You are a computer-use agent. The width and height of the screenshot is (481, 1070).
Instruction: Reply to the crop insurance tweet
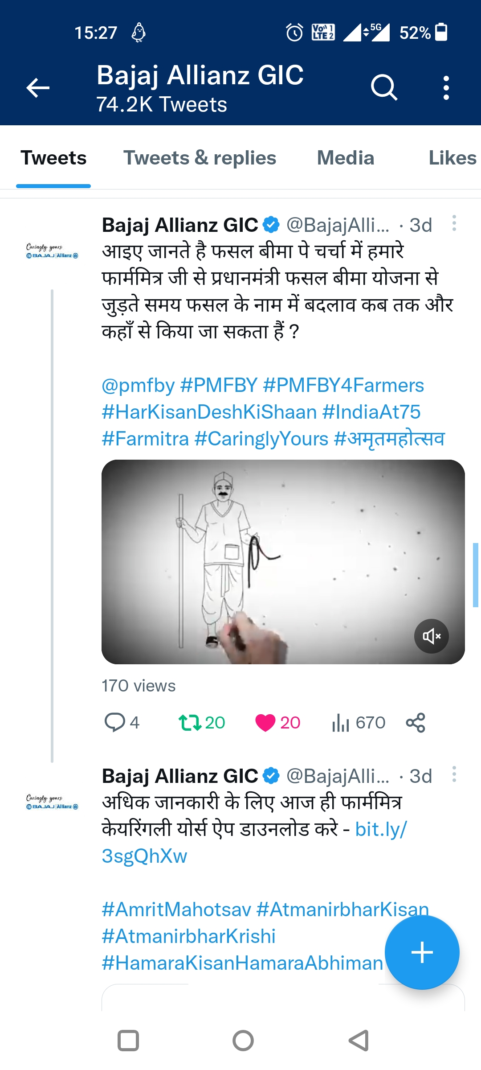[114, 723]
